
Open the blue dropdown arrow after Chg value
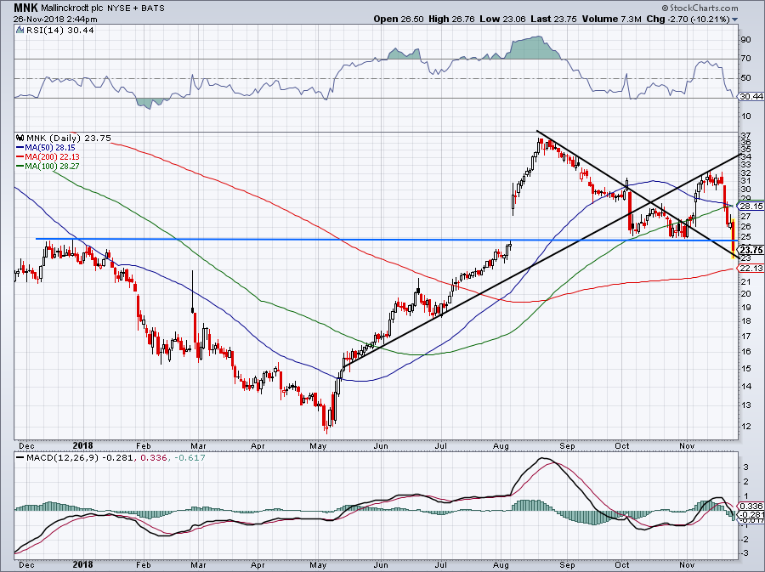click(x=734, y=20)
